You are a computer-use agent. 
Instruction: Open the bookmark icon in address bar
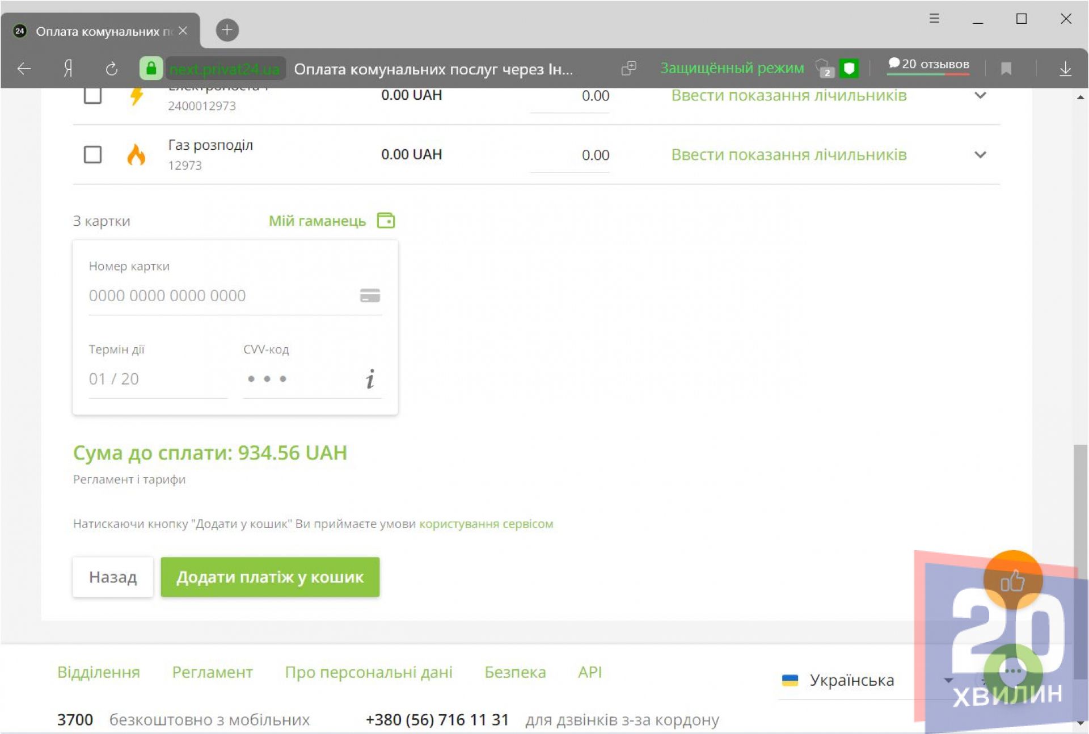[1006, 69]
